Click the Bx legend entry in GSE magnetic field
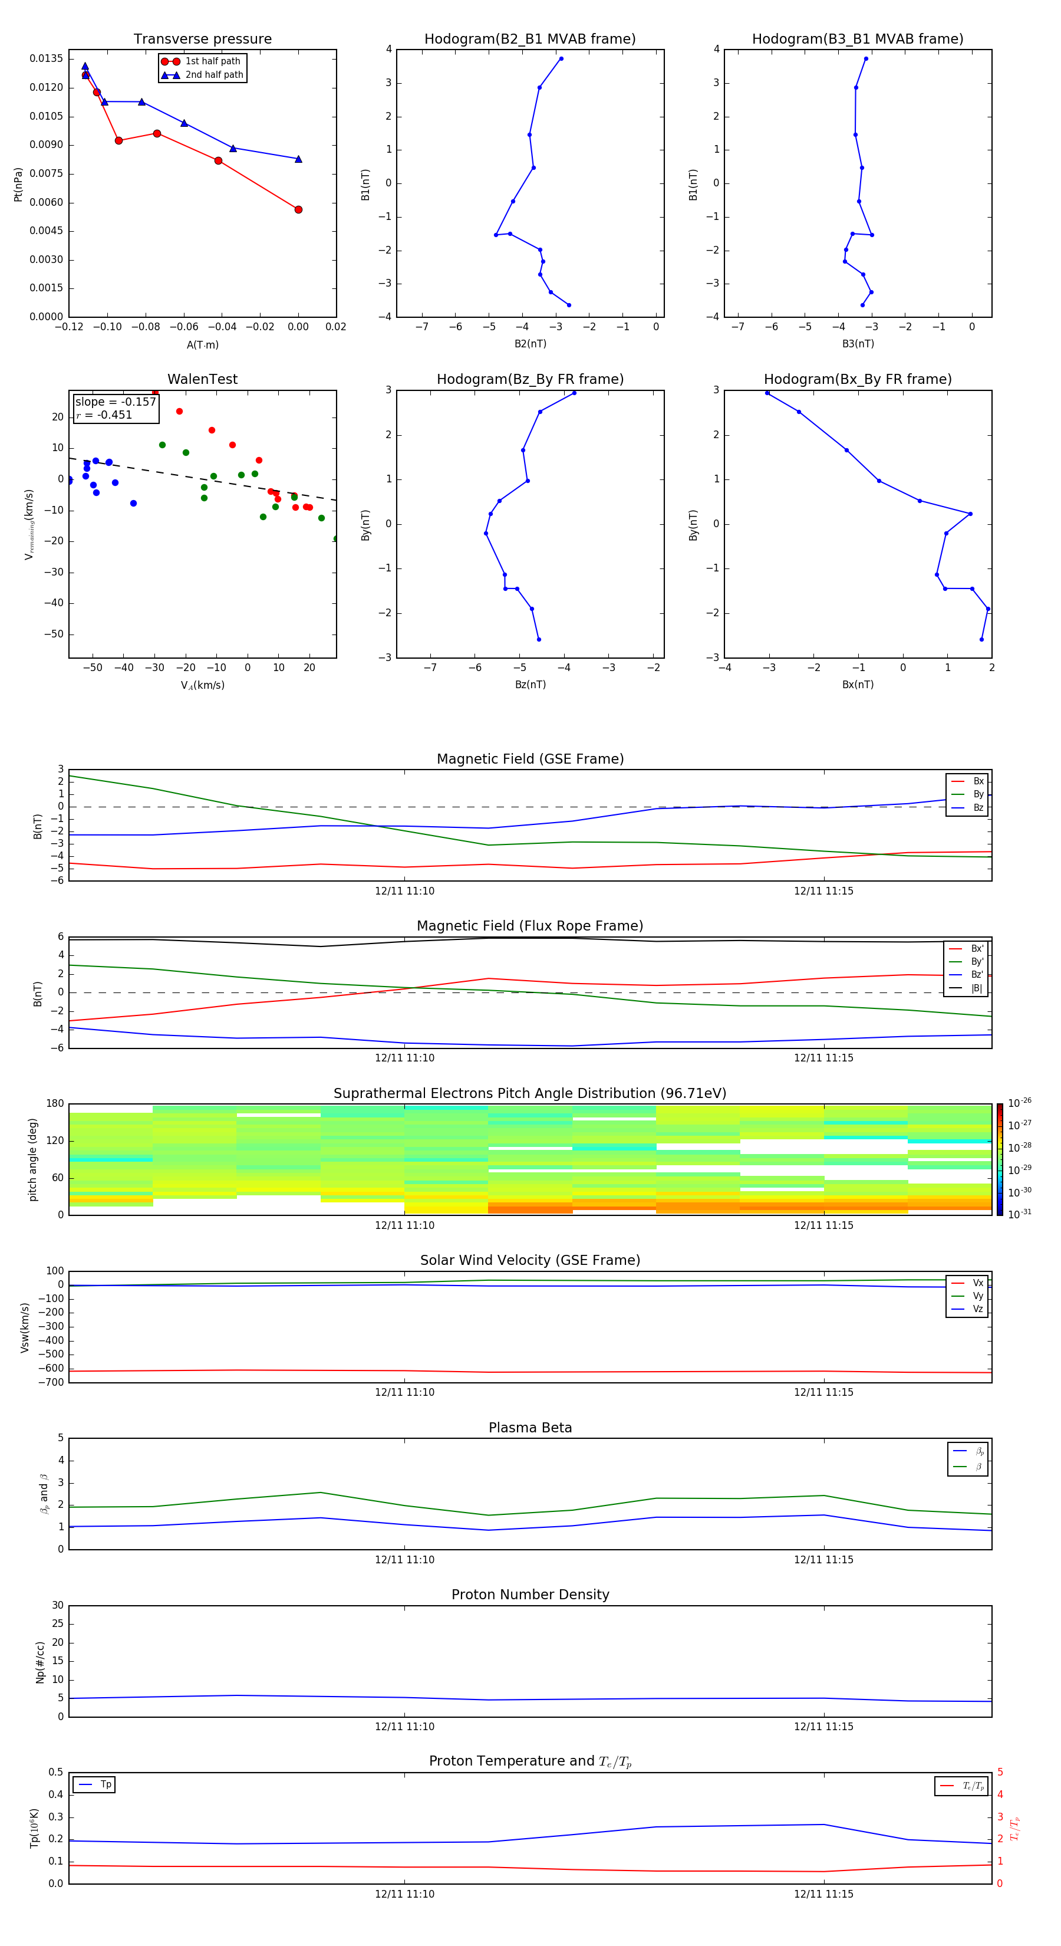The image size is (1061, 1946). 967,781
